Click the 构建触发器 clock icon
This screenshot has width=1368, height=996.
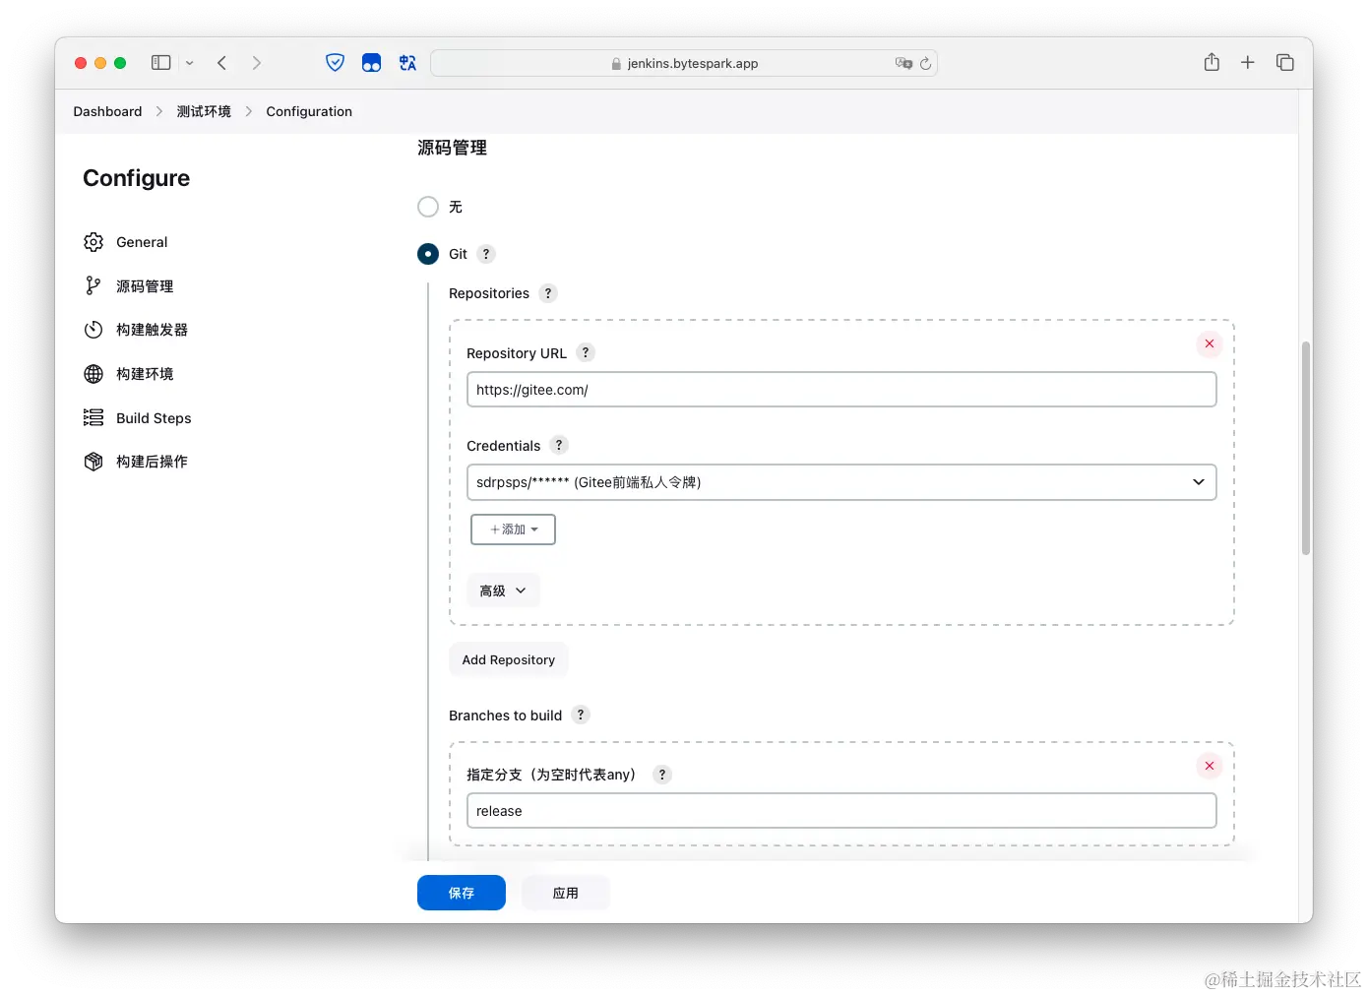[93, 330]
